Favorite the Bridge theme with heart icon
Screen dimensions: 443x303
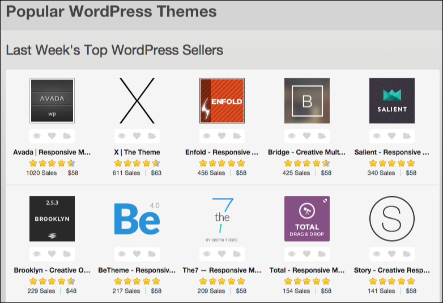click(307, 136)
